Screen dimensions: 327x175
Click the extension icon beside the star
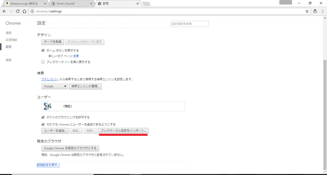315,11
